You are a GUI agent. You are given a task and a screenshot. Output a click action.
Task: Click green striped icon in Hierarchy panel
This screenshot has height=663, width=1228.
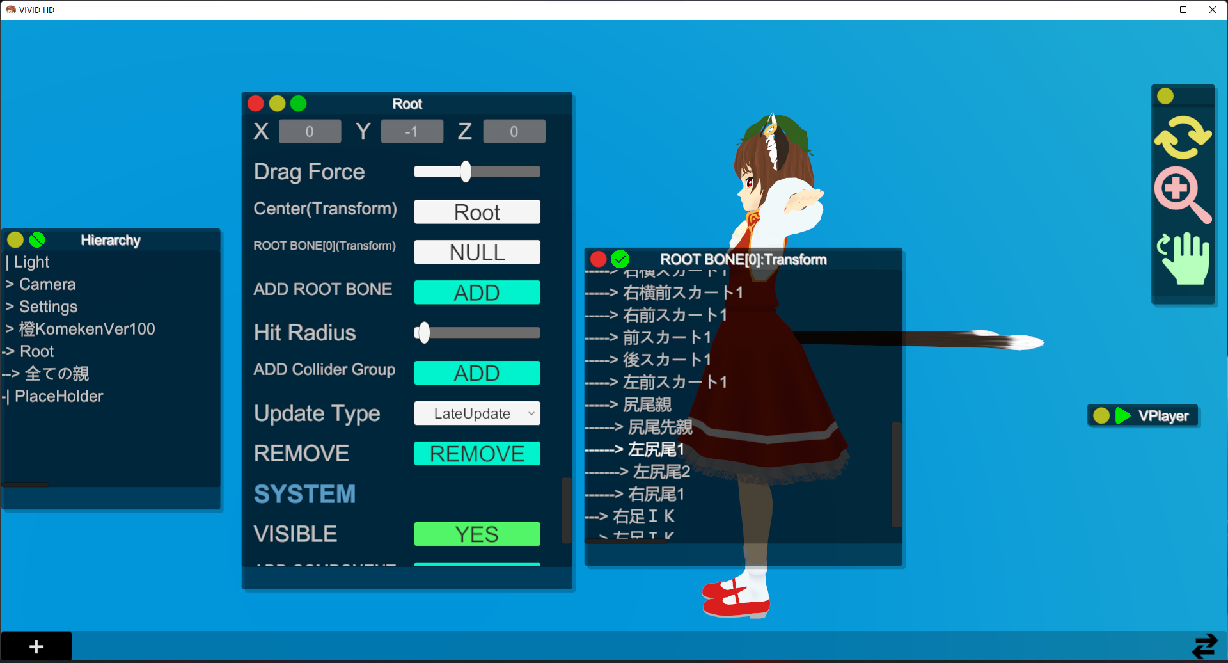[37, 240]
